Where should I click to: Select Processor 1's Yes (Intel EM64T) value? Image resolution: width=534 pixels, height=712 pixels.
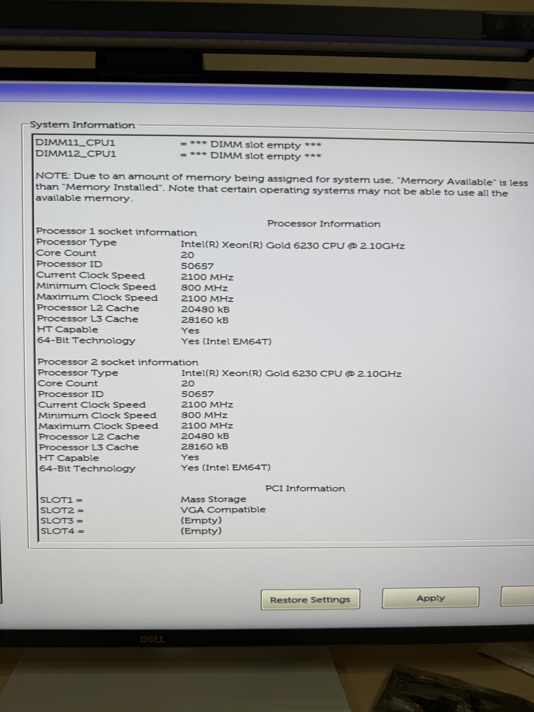pyautogui.click(x=227, y=342)
